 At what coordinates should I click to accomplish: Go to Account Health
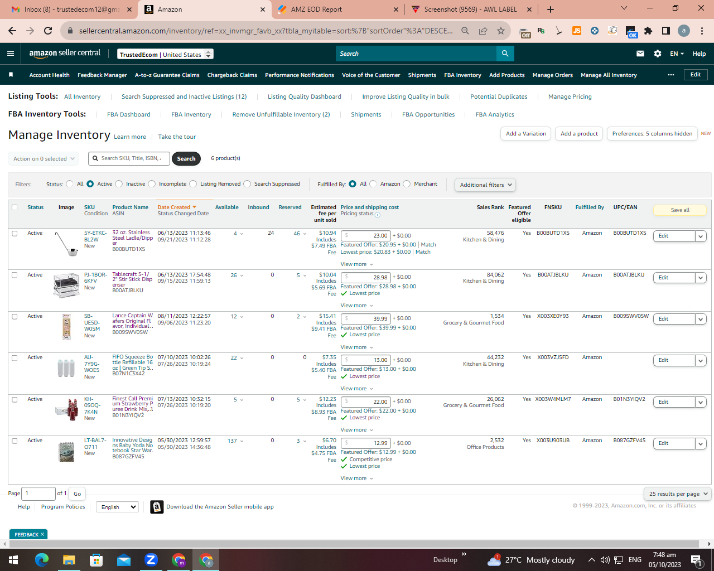point(49,75)
